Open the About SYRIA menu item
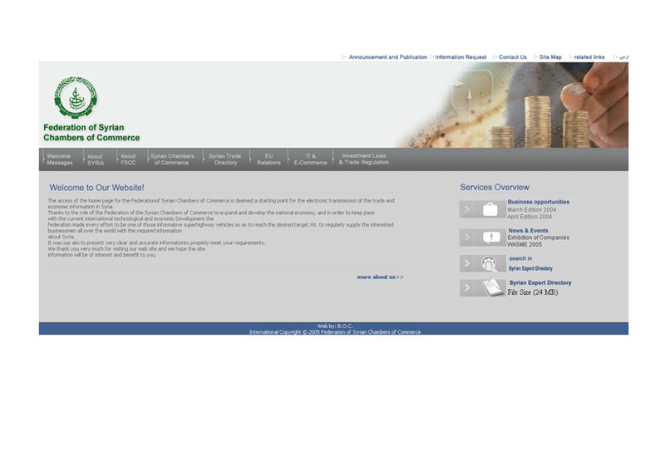This screenshot has height=451, width=665. pos(96,159)
